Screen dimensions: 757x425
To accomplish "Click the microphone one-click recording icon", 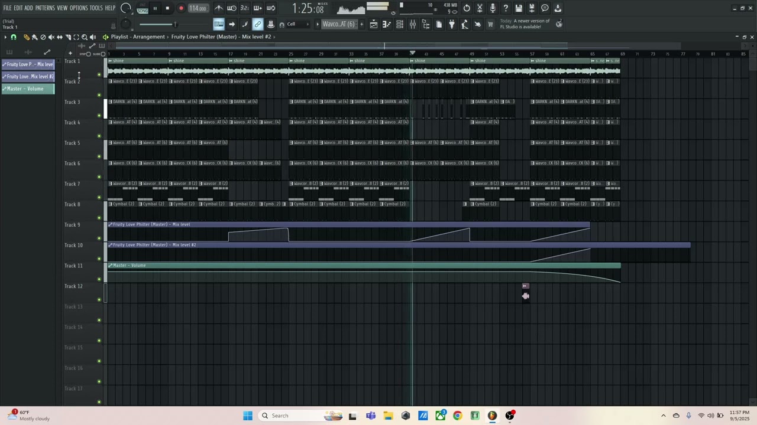I will 493,8.
